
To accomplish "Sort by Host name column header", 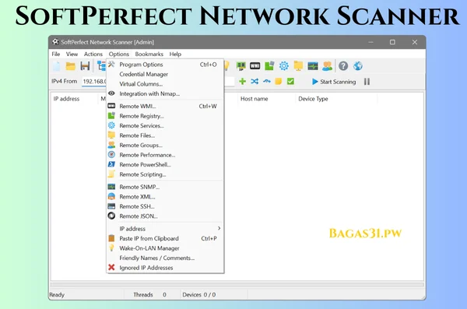I will (x=254, y=99).
